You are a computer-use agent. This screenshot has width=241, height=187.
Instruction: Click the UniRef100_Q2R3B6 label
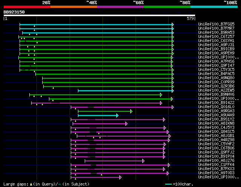(216, 86)
